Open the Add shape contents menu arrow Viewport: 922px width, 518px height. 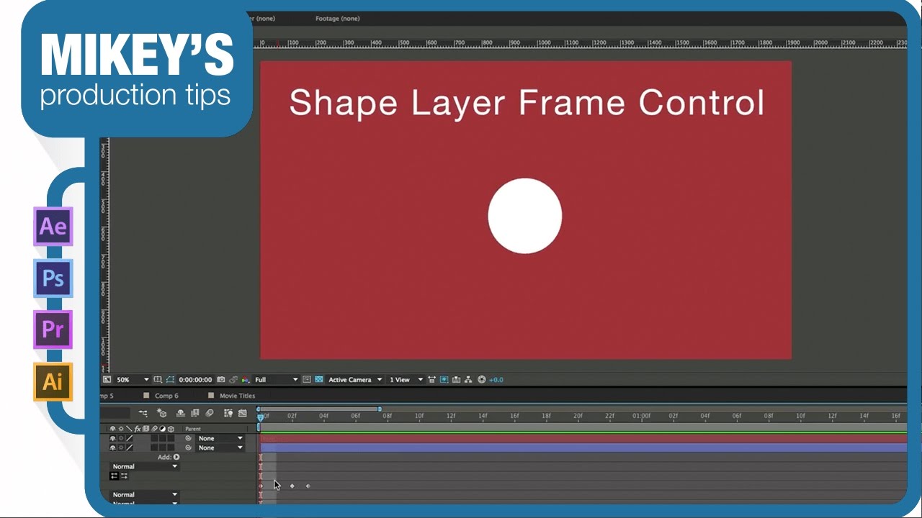[x=176, y=457]
